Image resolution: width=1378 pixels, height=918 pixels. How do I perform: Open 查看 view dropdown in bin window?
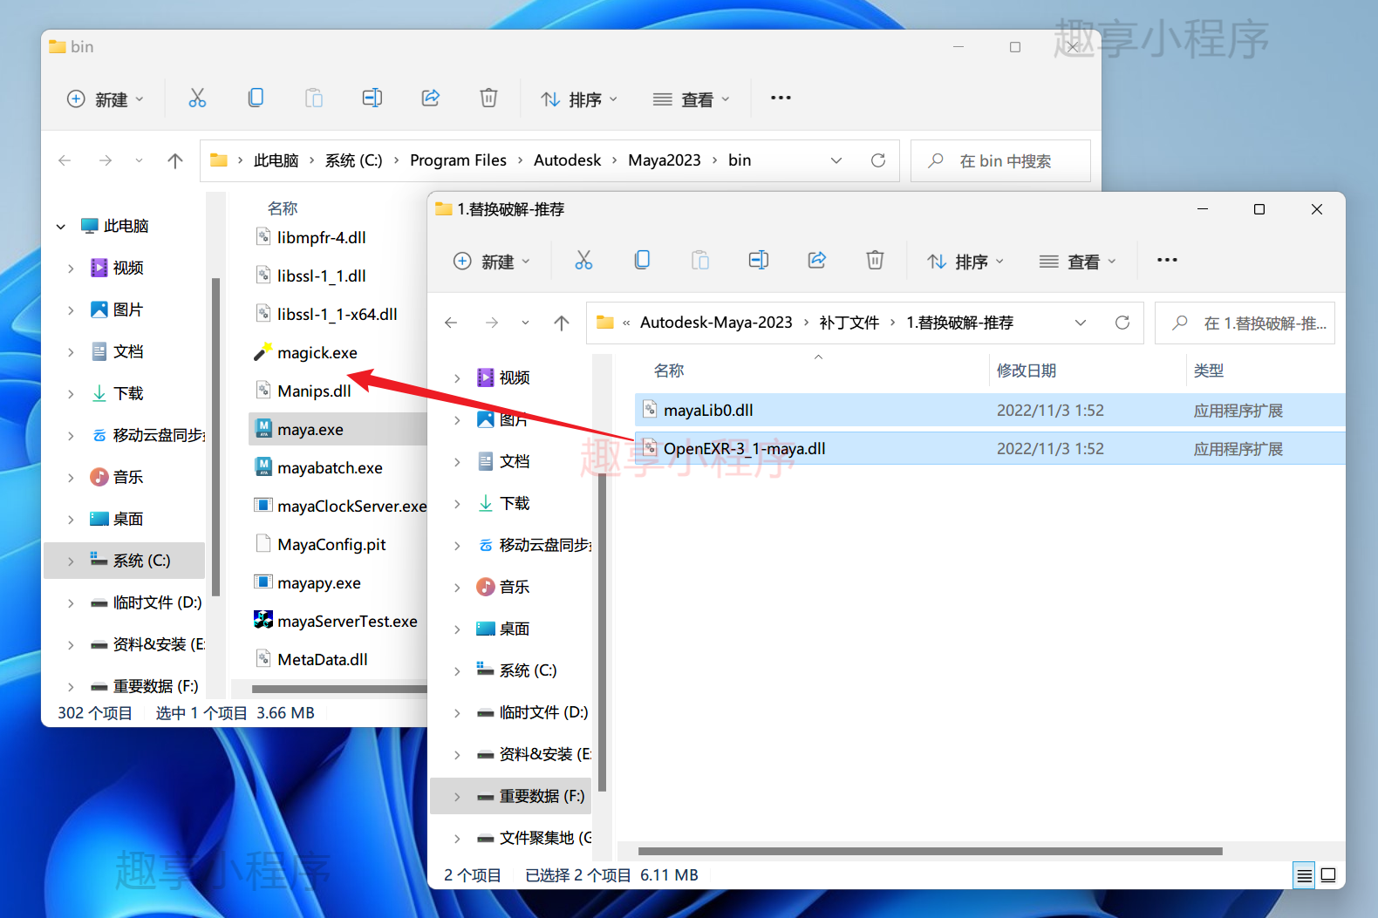pos(692,99)
